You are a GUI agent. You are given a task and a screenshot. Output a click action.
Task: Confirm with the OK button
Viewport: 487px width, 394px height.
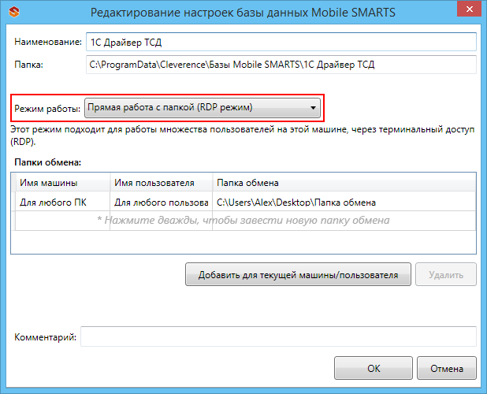click(374, 368)
